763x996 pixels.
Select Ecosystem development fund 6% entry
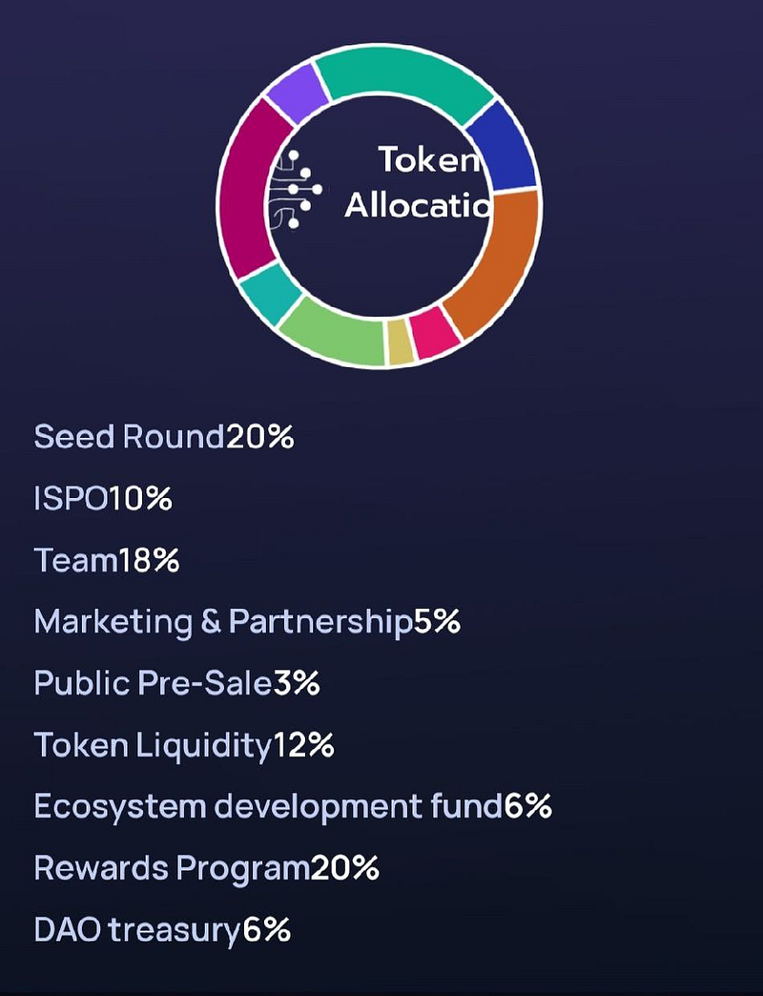coord(293,807)
